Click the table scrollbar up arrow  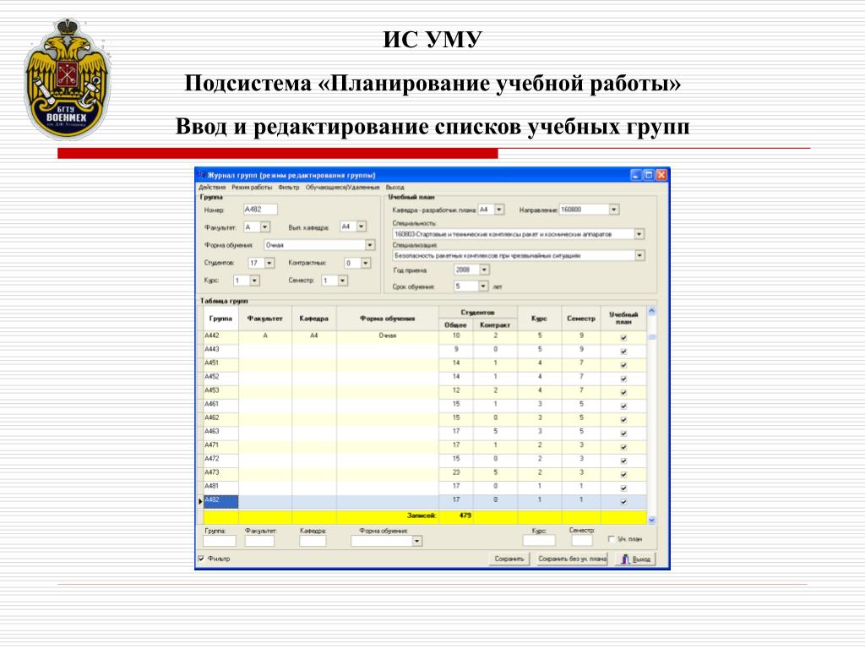click(x=651, y=311)
